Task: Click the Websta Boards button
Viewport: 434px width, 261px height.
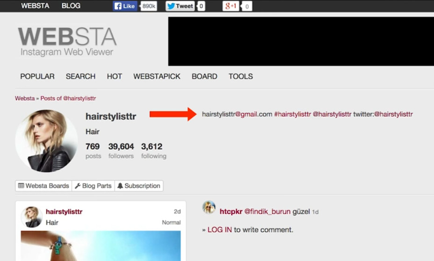Action: click(43, 186)
